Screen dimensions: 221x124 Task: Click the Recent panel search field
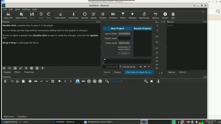pos(186,25)
